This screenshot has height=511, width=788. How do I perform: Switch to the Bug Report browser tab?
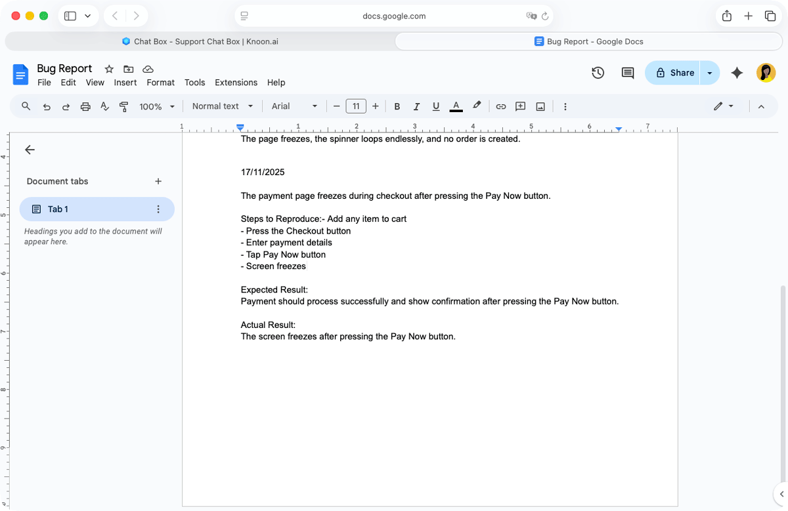588,41
